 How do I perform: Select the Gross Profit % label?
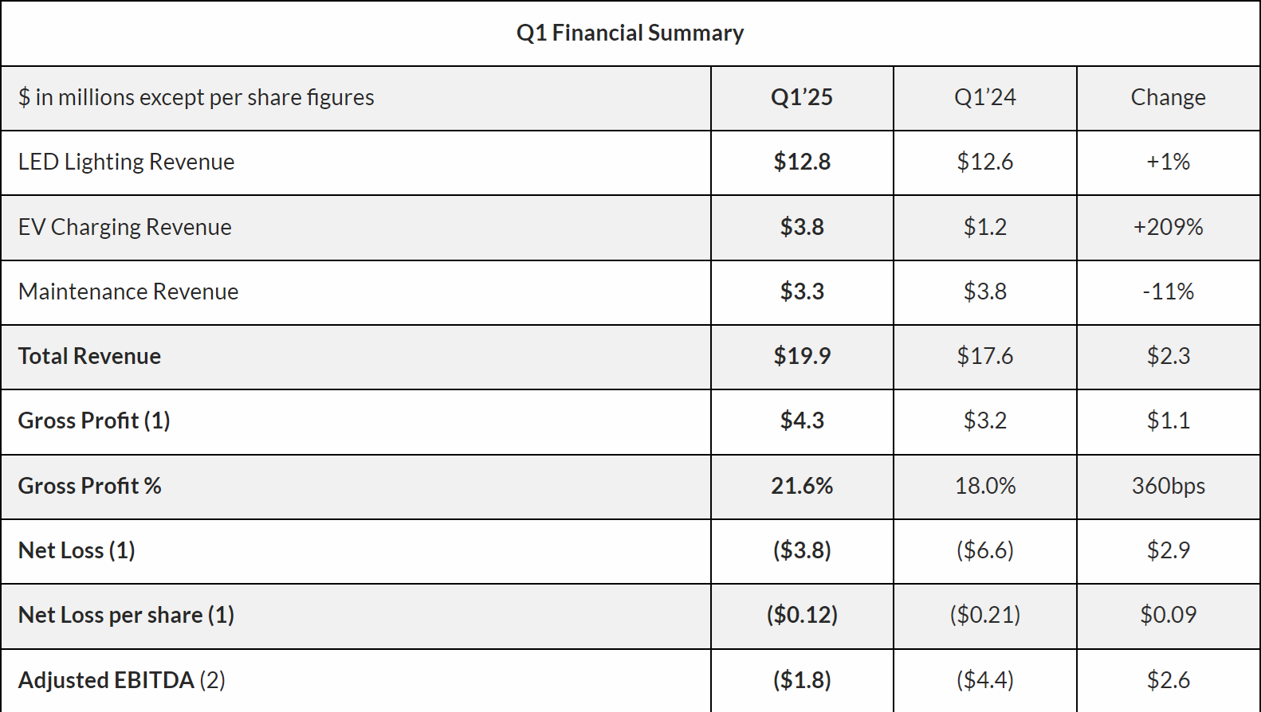coord(89,486)
